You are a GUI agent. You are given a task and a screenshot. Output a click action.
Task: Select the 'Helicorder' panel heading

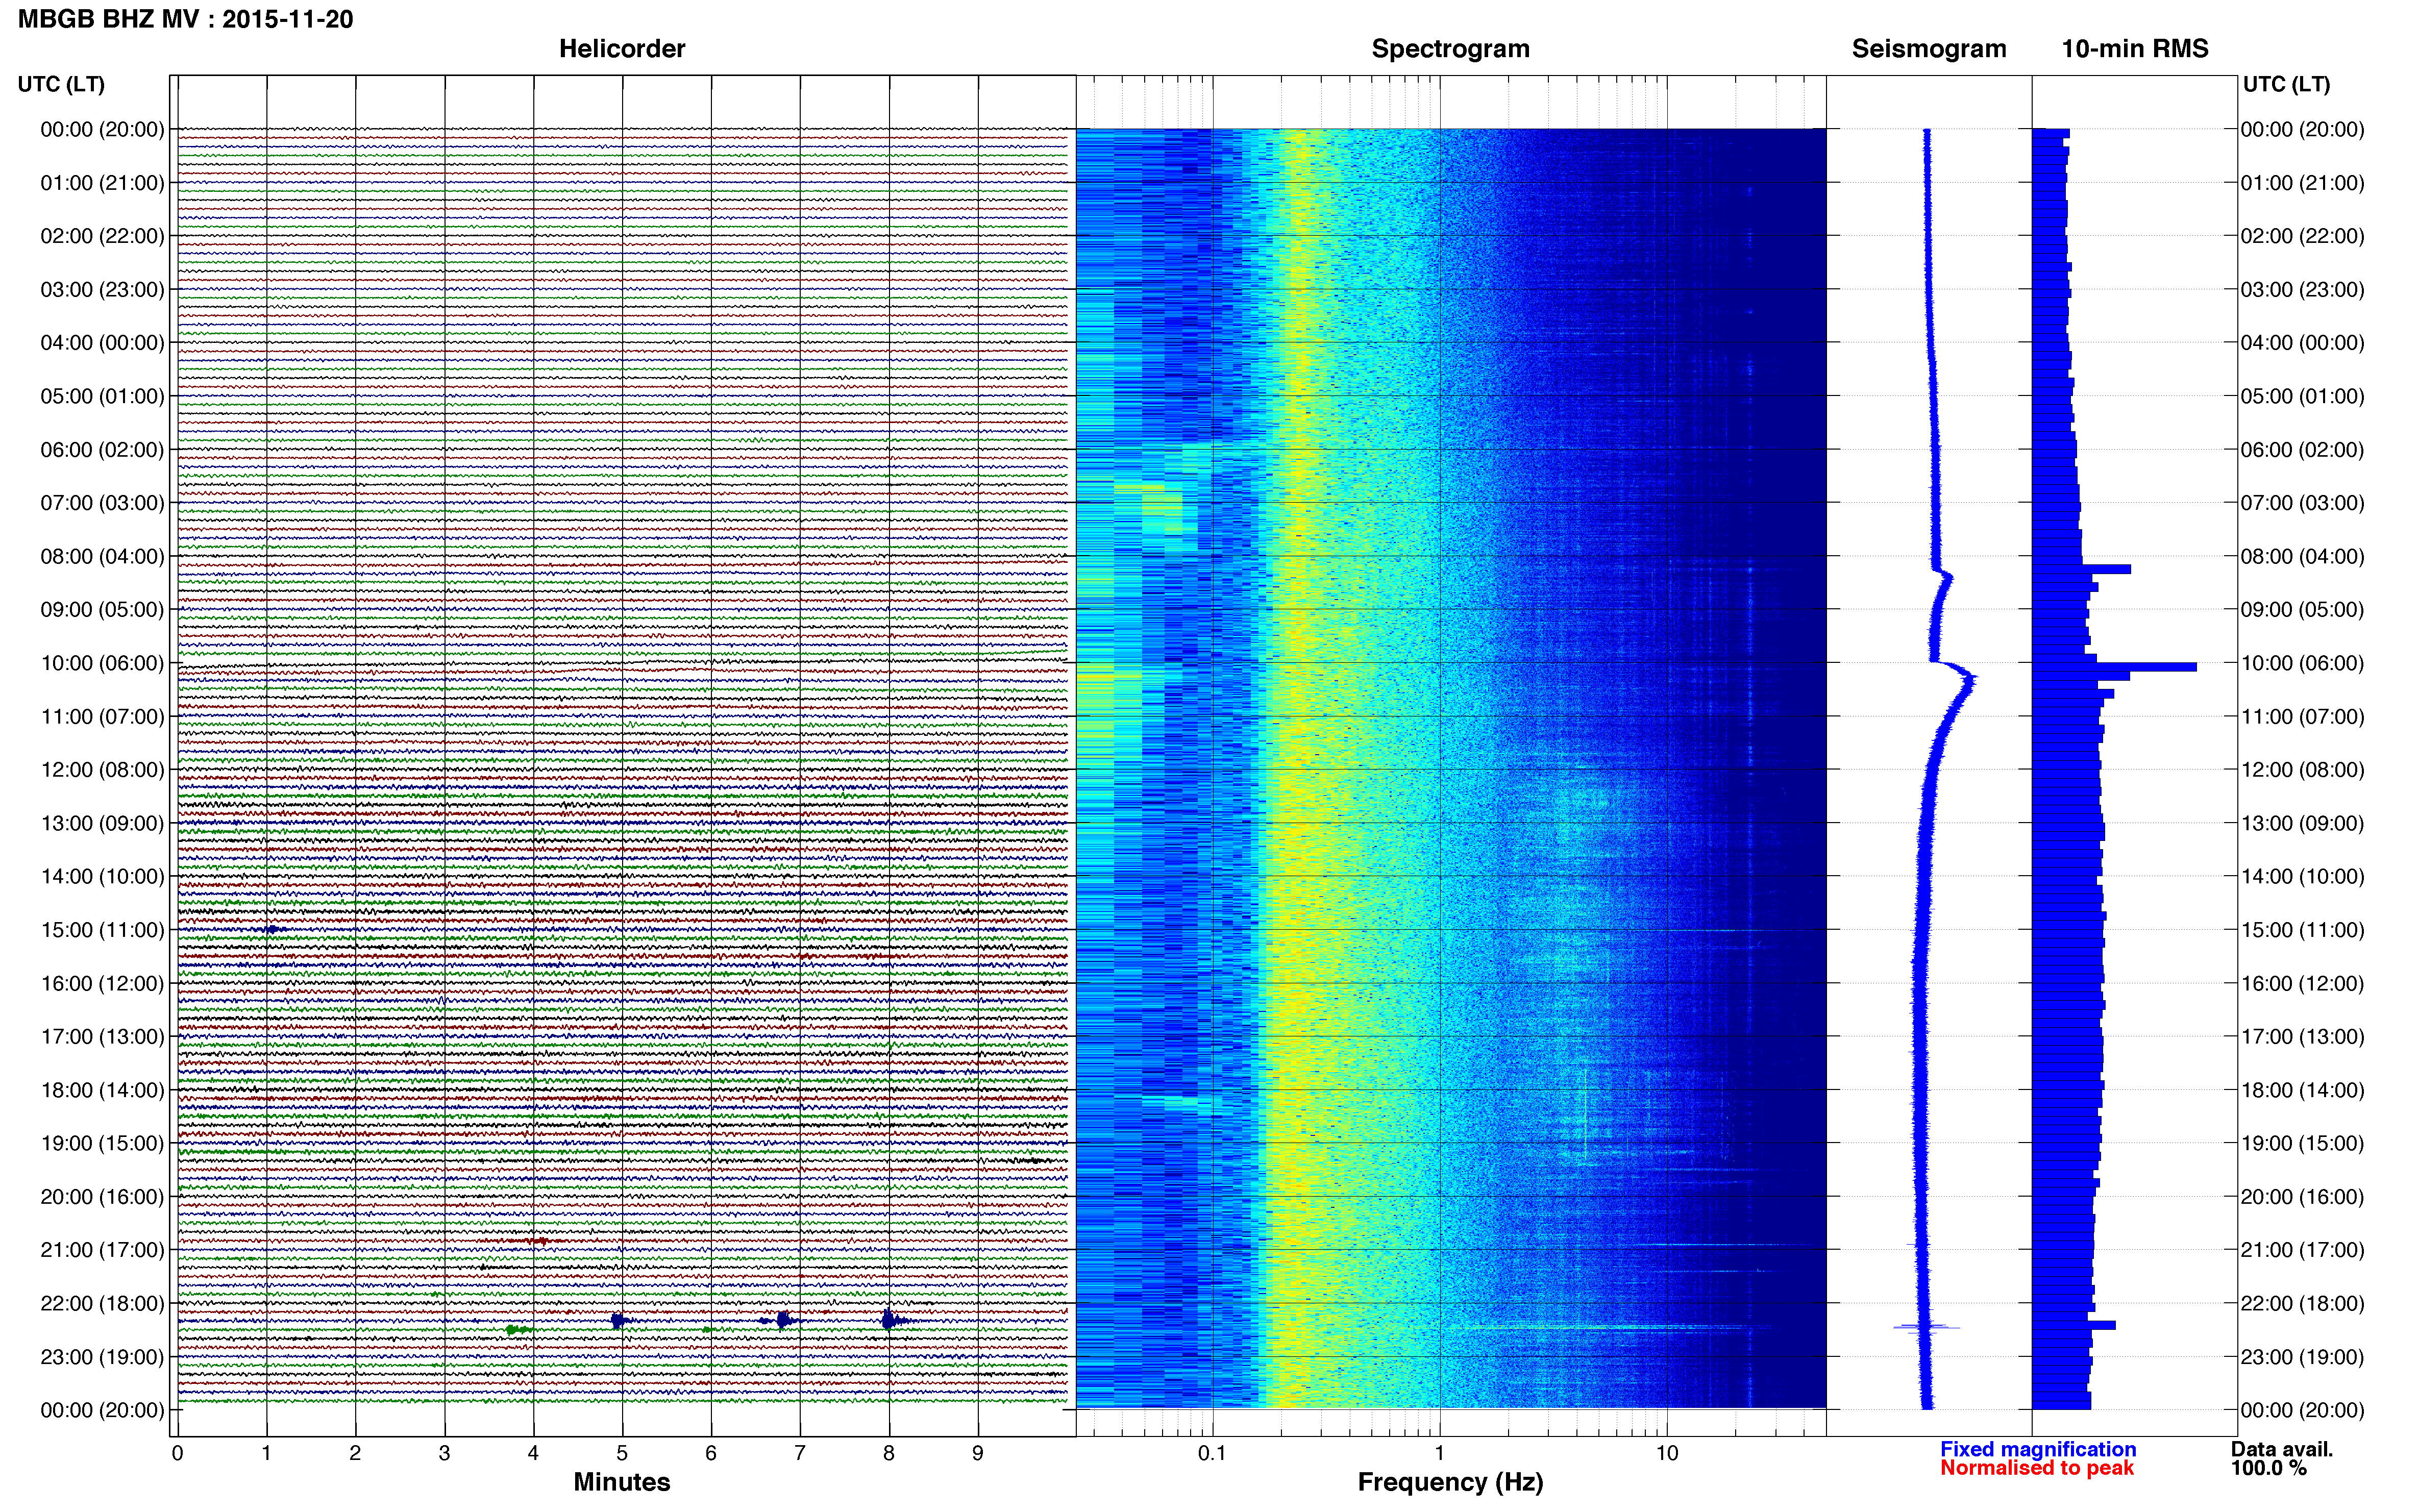(x=622, y=48)
